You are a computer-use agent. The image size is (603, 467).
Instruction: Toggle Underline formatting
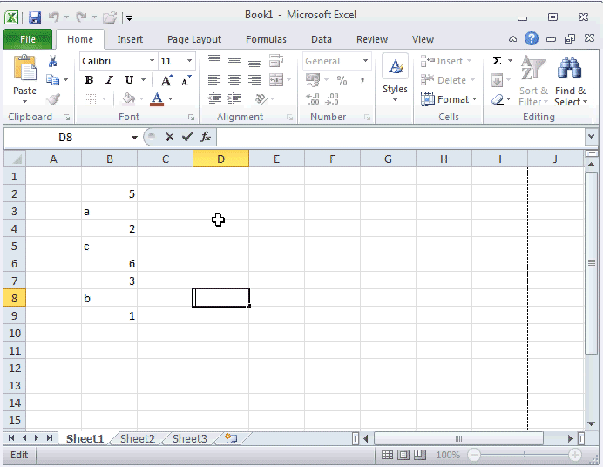pos(129,80)
